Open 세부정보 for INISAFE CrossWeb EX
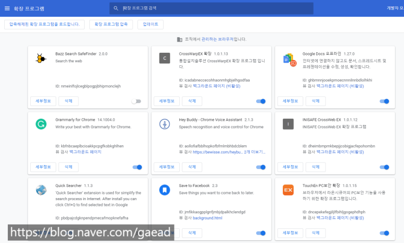This screenshot has height=243, width=404. 290,167
